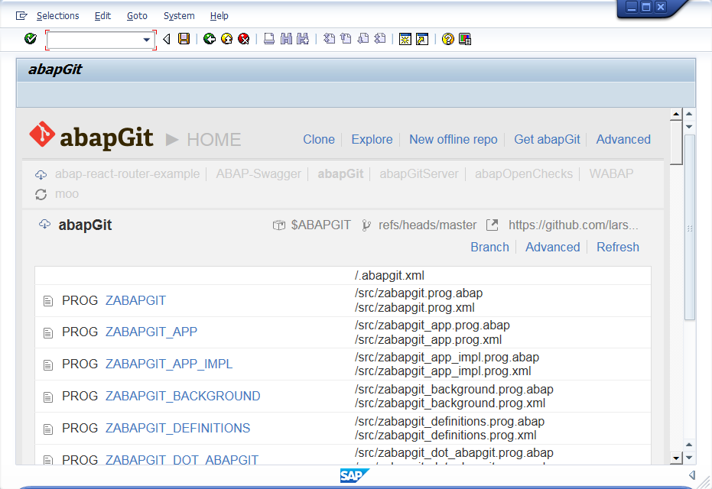The height and width of the screenshot is (489, 712).
Task: Click the Create New Session icon
Action: click(x=405, y=40)
